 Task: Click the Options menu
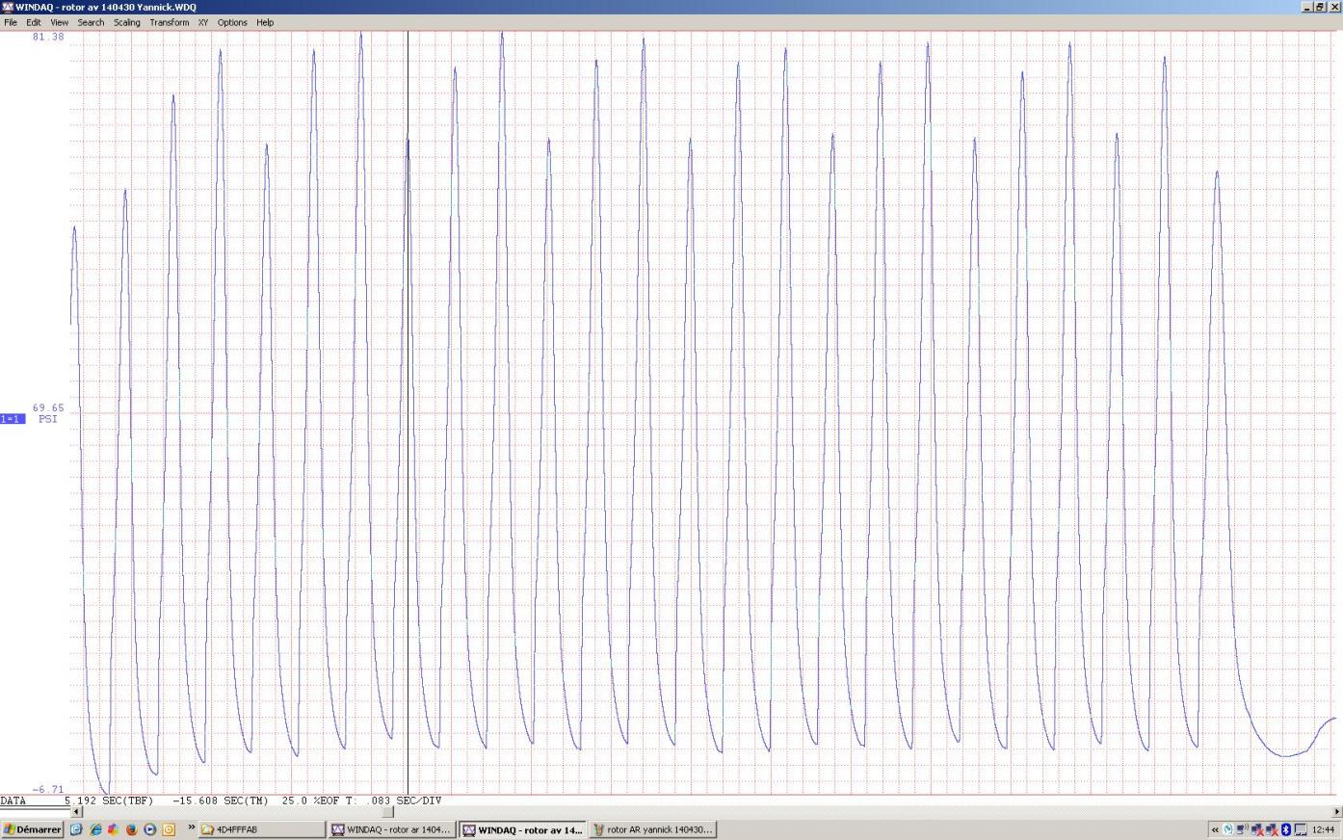(232, 22)
